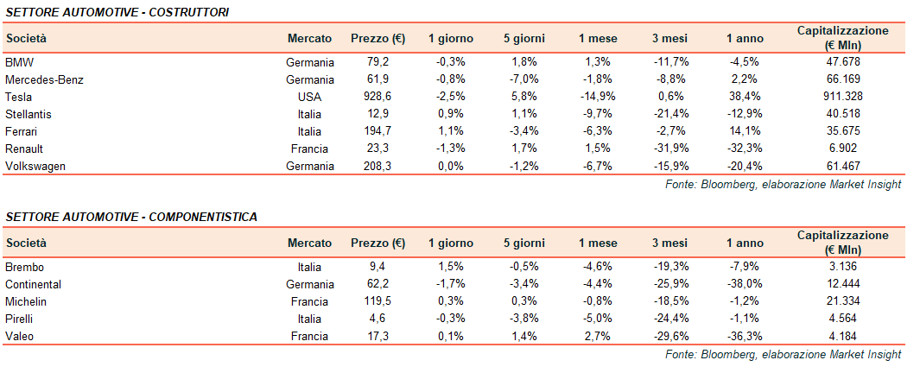Select Tesla's 1 mese value -14,9%
Screen dimensions: 920x373
point(596,97)
